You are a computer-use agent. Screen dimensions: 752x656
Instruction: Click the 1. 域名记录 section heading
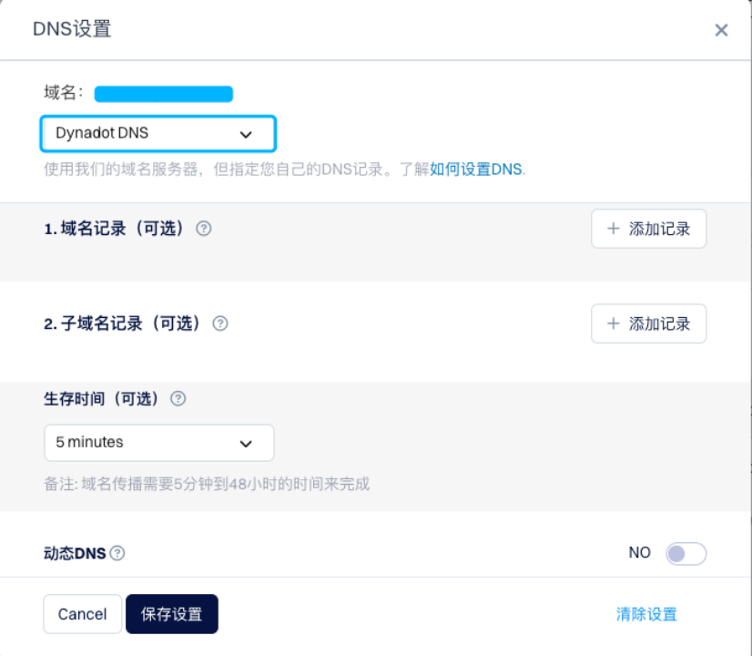115,229
